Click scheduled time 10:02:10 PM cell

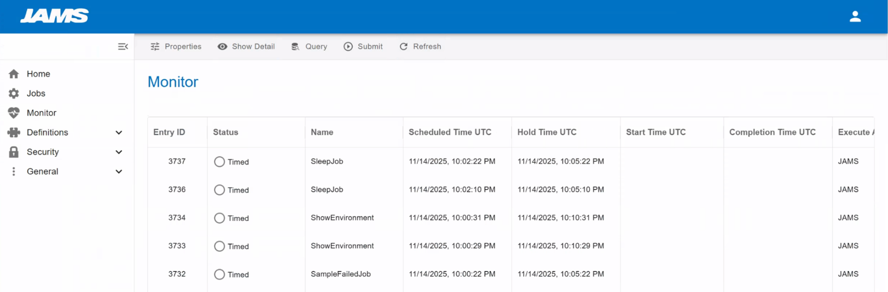coord(452,189)
